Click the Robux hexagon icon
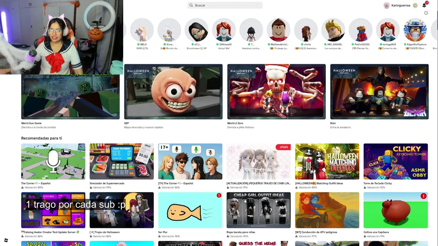The width and height of the screenshot is (438, 246). 415,5
